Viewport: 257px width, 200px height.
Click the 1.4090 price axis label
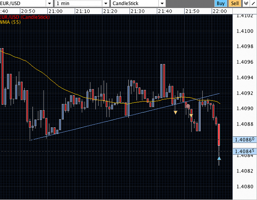[245, 108]
